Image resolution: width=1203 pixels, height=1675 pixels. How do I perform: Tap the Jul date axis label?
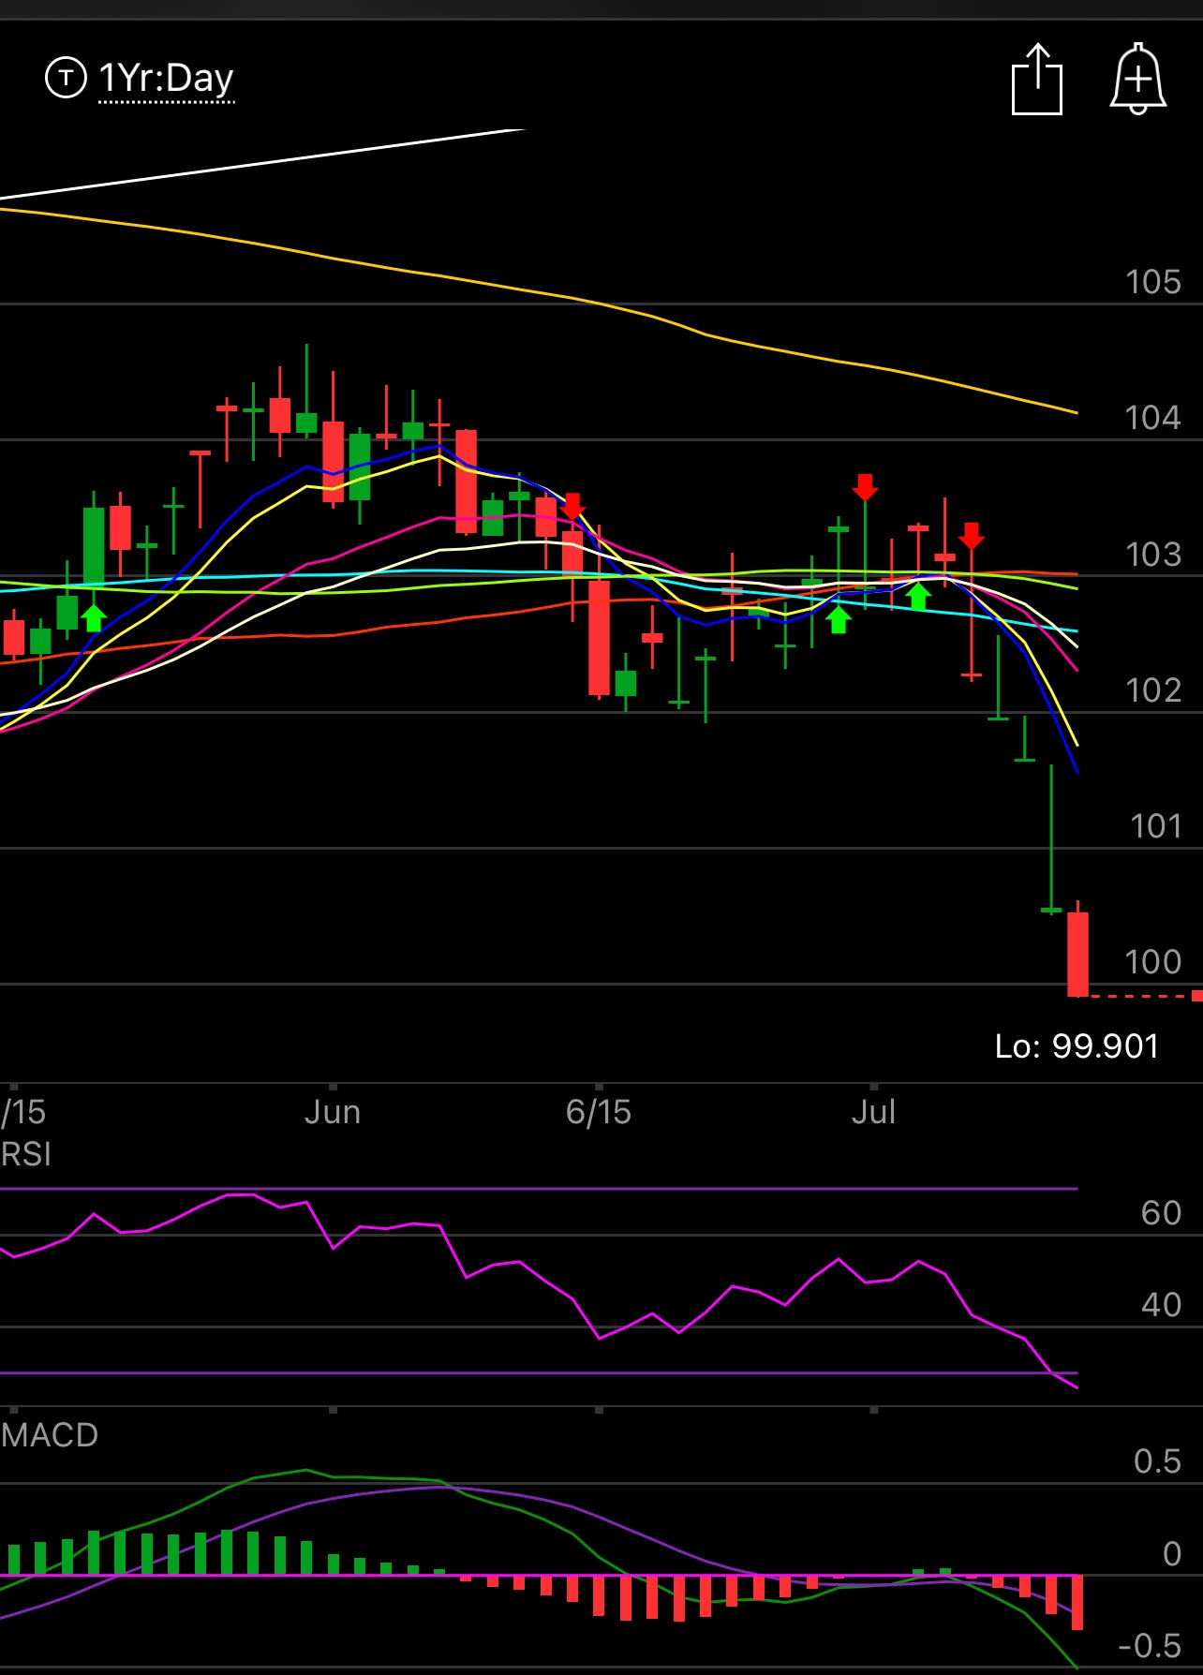pos(873,1112)
